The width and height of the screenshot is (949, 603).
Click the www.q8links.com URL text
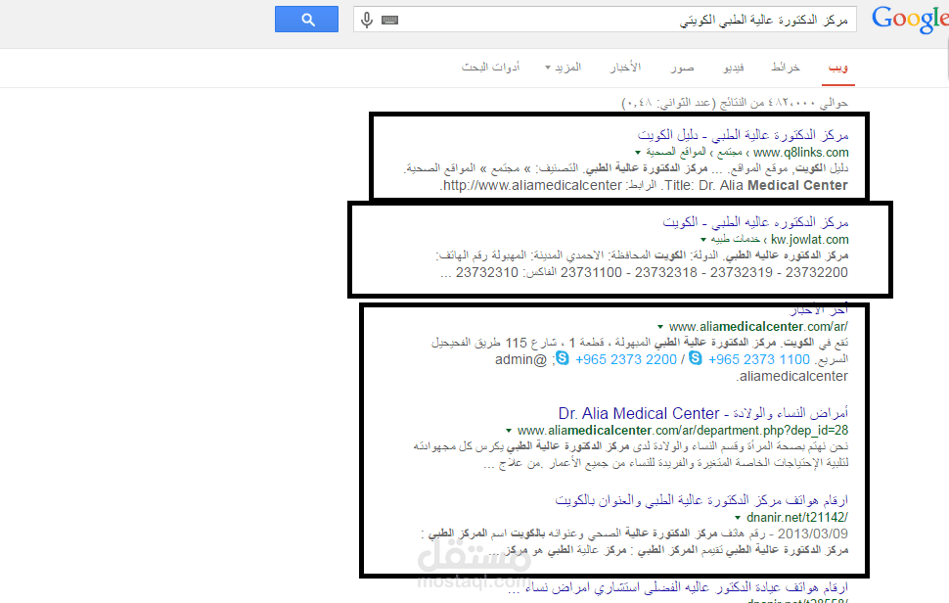[800, 153]
